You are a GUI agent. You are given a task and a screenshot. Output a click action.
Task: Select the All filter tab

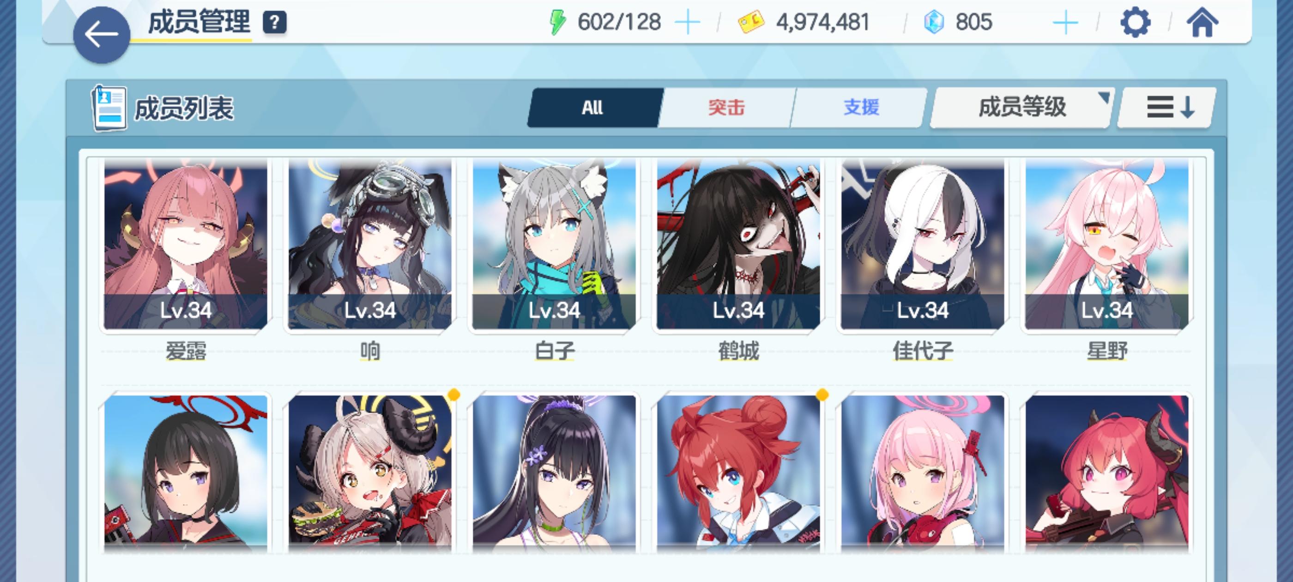(x=594, y=108)
